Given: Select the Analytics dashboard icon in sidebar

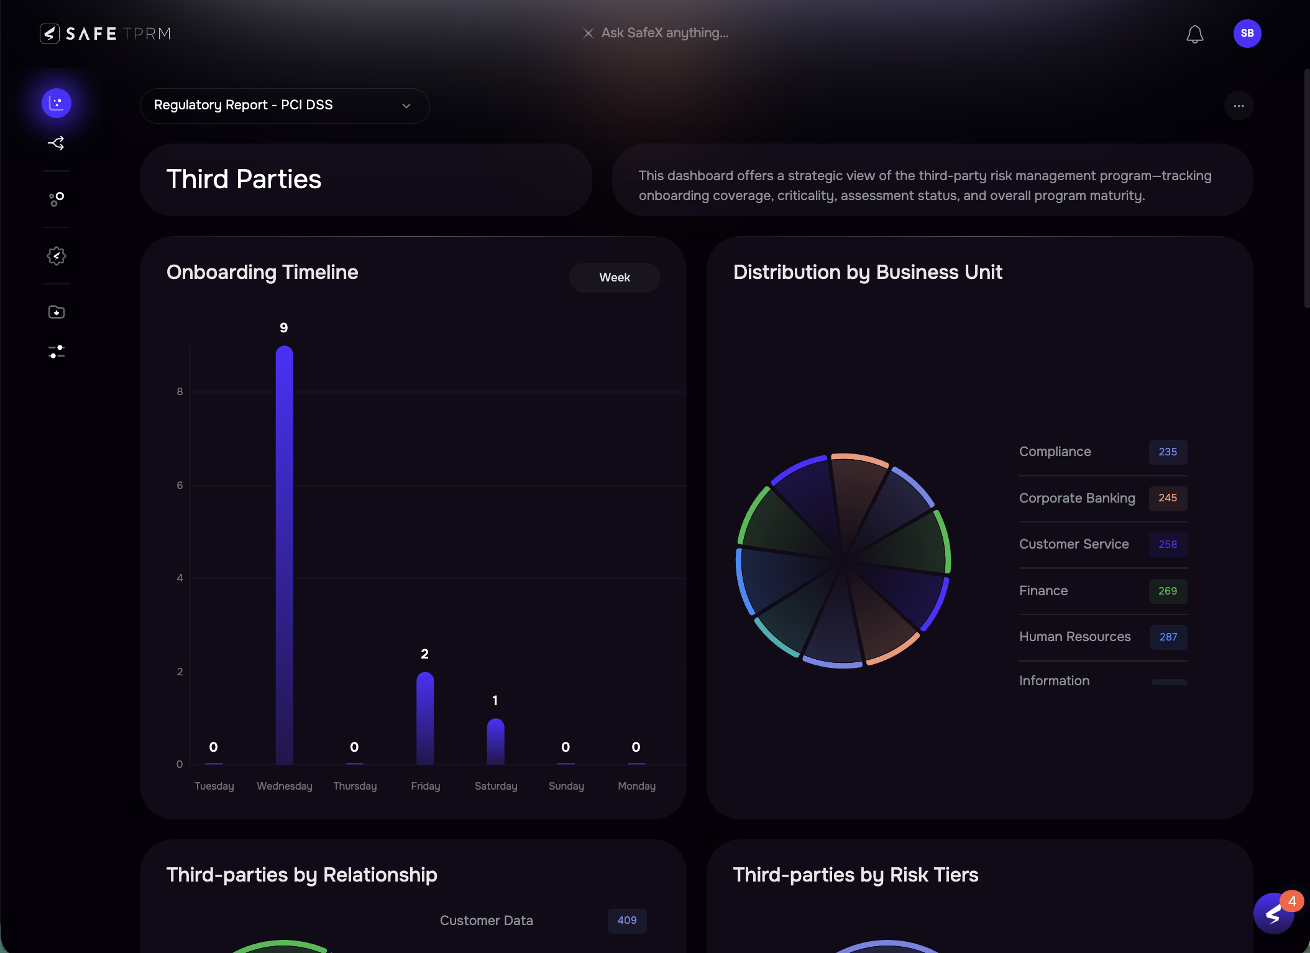Looking at the screenshot, I should (56, 103).
